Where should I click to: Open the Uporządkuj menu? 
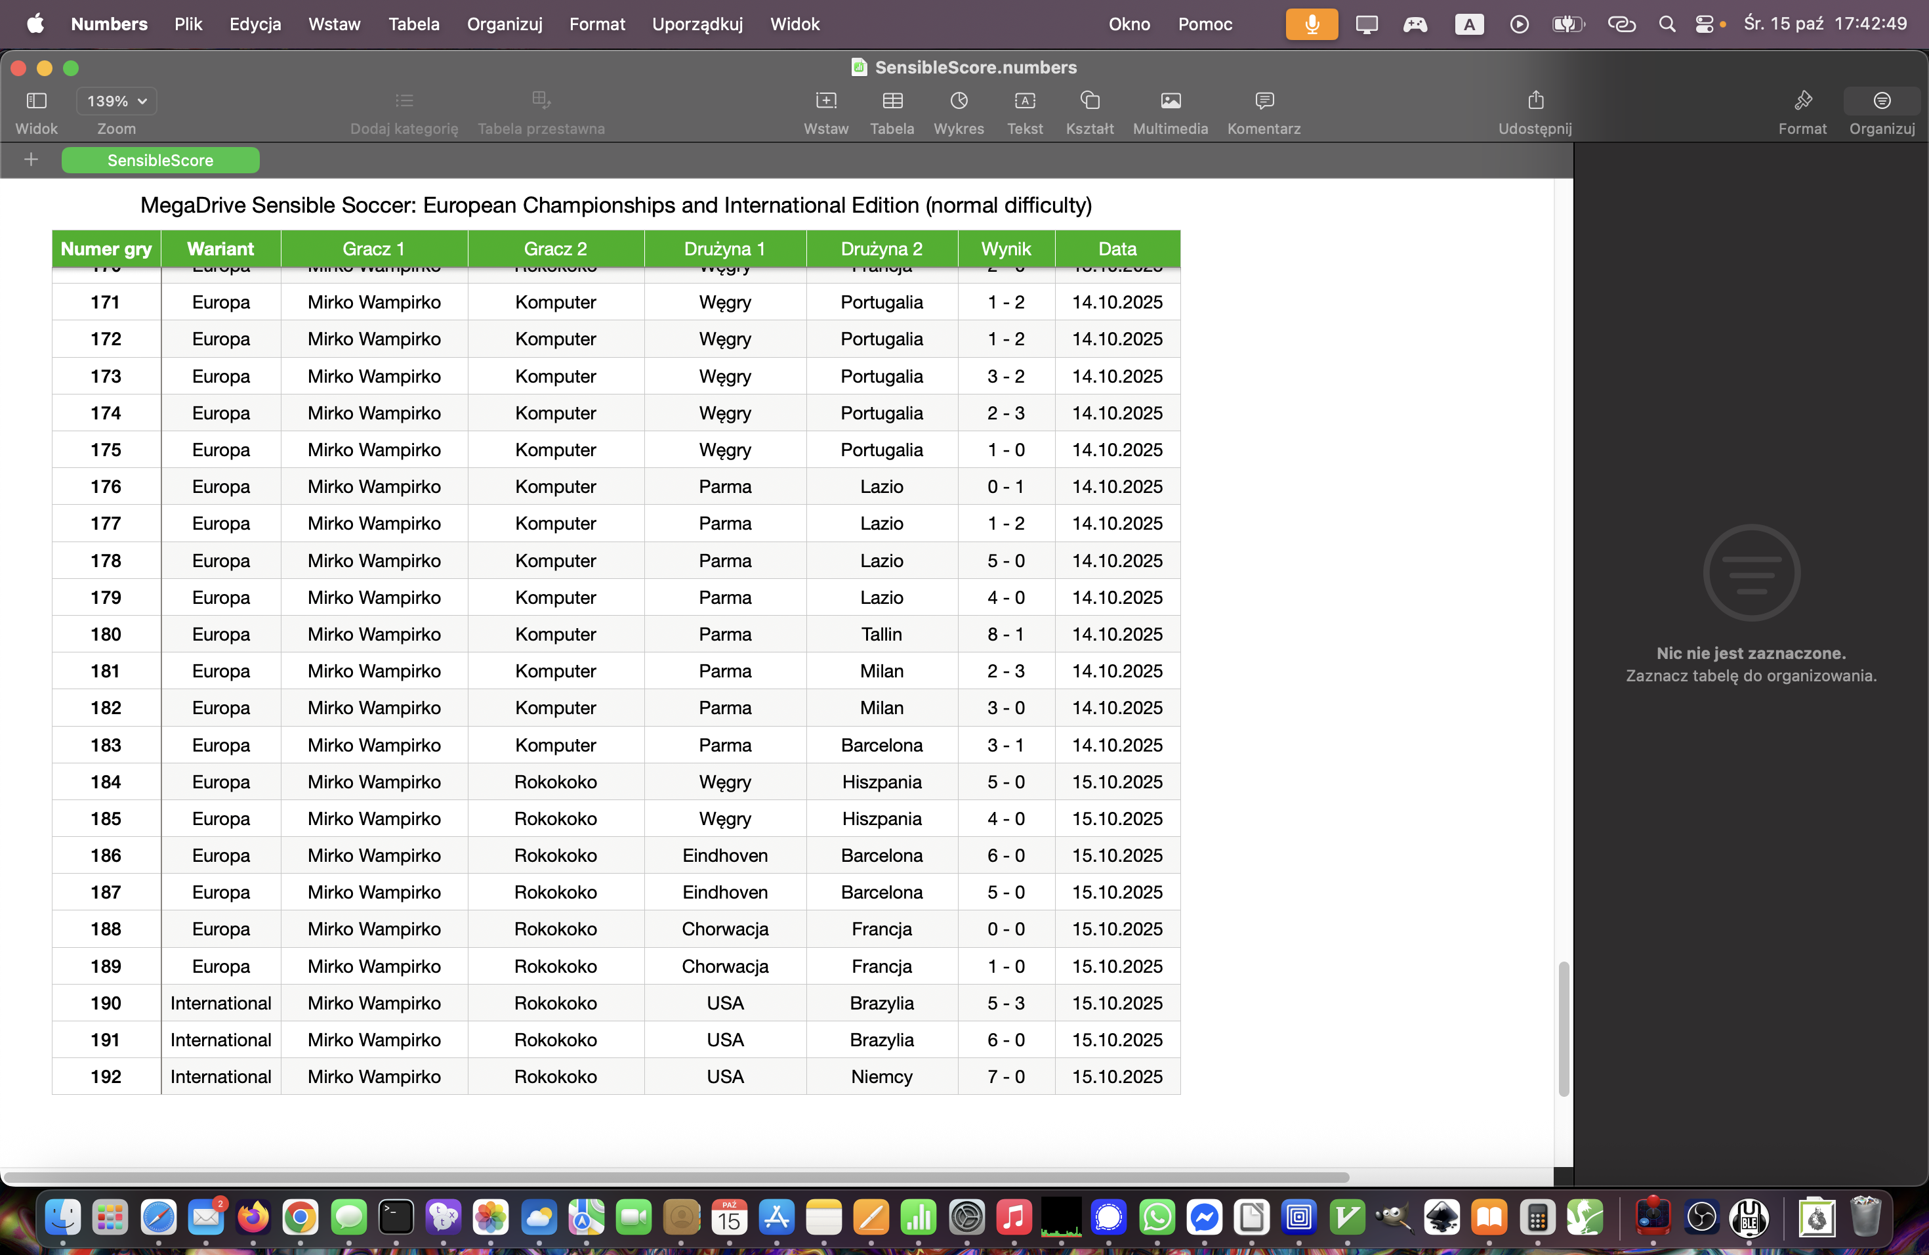(x=697, y=24)
